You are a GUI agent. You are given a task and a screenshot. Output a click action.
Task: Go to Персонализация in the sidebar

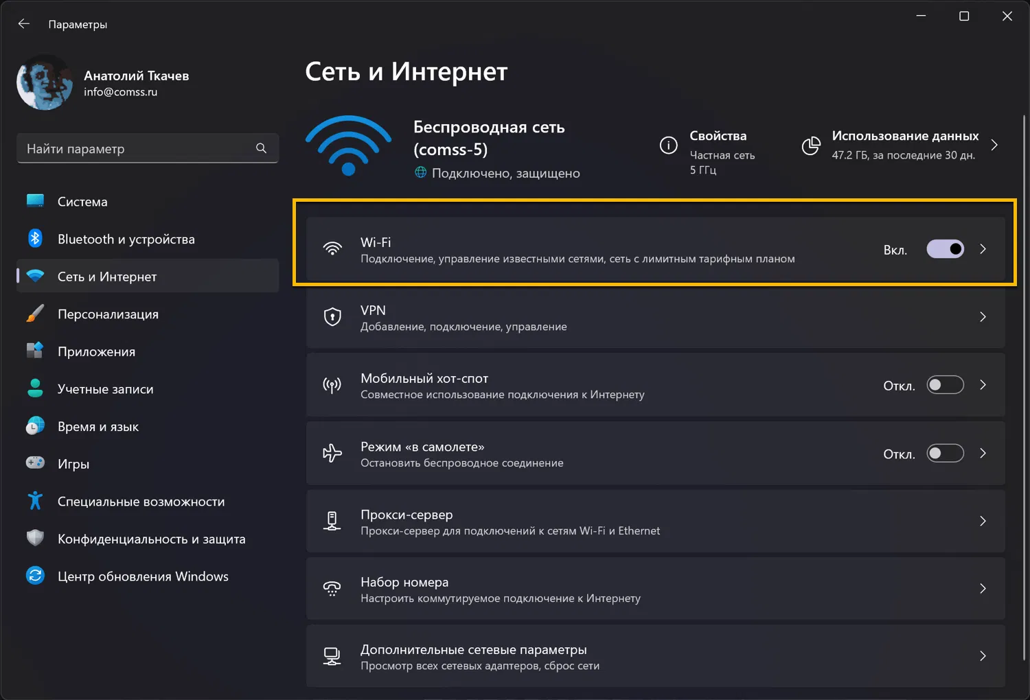pyautogui.click(x=108, y=314)
